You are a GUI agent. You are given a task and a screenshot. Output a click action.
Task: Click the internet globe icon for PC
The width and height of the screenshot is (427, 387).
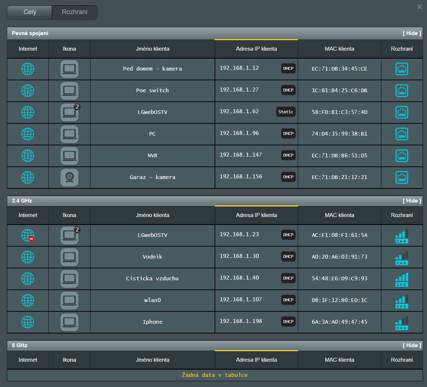point(28,134)
